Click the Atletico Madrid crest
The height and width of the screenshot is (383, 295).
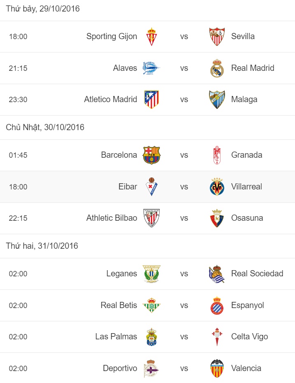(x=151, y=99)
